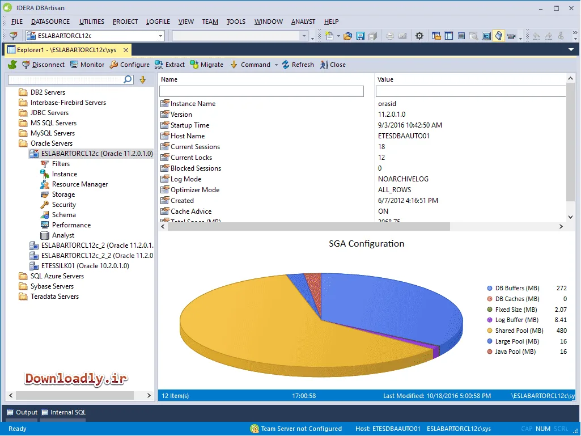Switch to the Internal SQL tab

click(x=63, y=412)
